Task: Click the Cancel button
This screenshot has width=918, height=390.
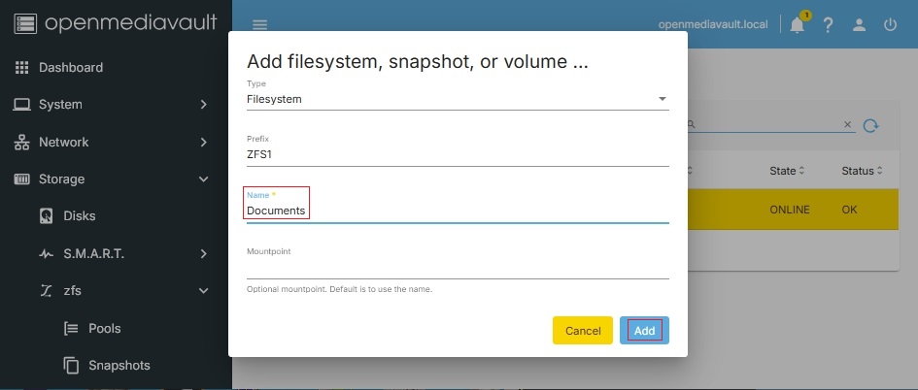Action: (582, 331)
